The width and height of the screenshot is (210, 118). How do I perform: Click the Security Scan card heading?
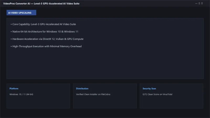click(x=149, y=89)
